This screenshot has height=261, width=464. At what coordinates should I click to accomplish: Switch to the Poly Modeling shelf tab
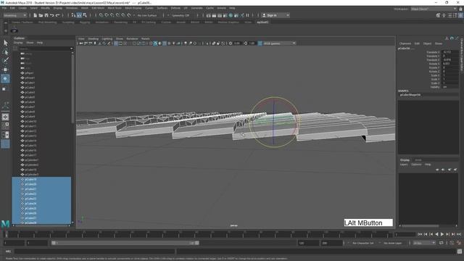pyautogui.click(x=47, y=22)
